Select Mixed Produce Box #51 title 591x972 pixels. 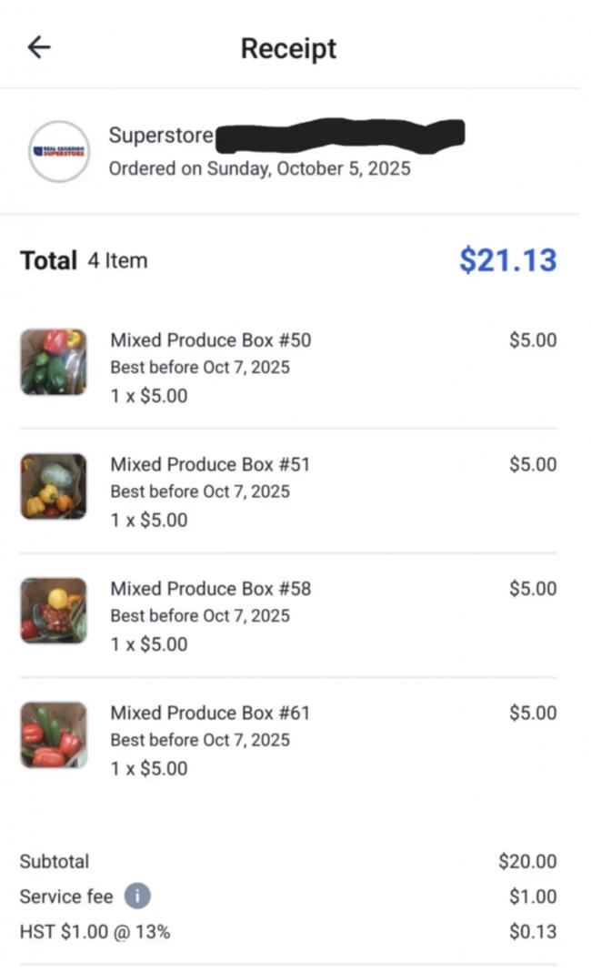pyautogui.click(x=210, y=464)
